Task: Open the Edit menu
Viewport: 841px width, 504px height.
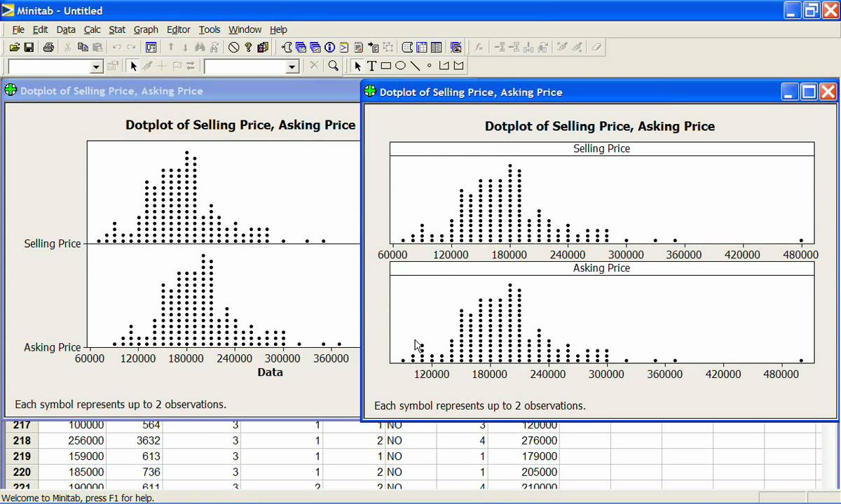Action: pyautogui.click(x=40, y=29)
